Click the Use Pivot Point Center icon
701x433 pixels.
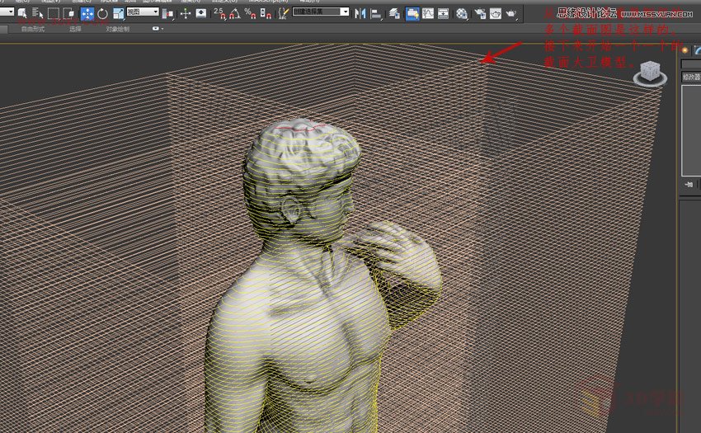click(168, 13)
